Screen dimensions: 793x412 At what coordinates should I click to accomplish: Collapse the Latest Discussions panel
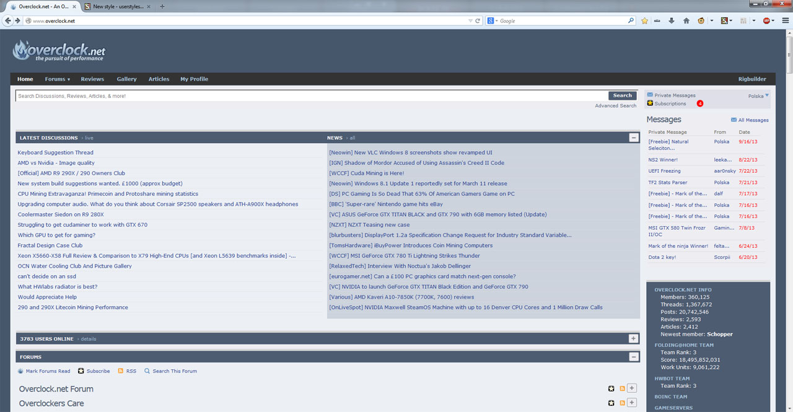click(x=633, y=138)
